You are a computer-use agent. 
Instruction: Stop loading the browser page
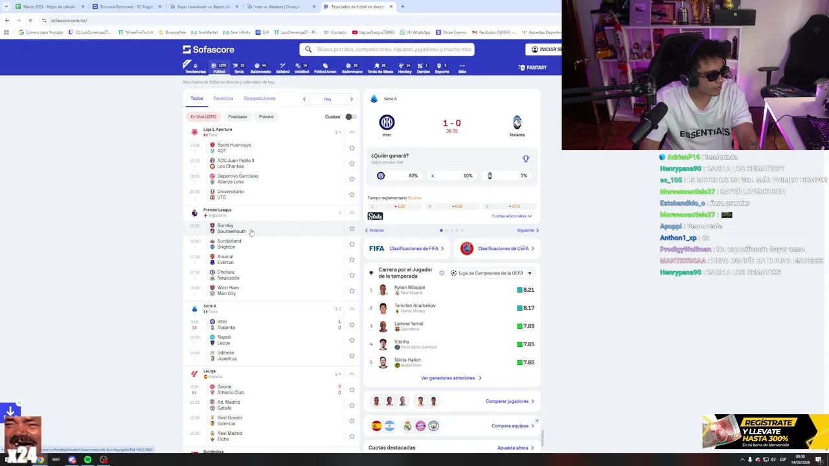click(30, 20)
